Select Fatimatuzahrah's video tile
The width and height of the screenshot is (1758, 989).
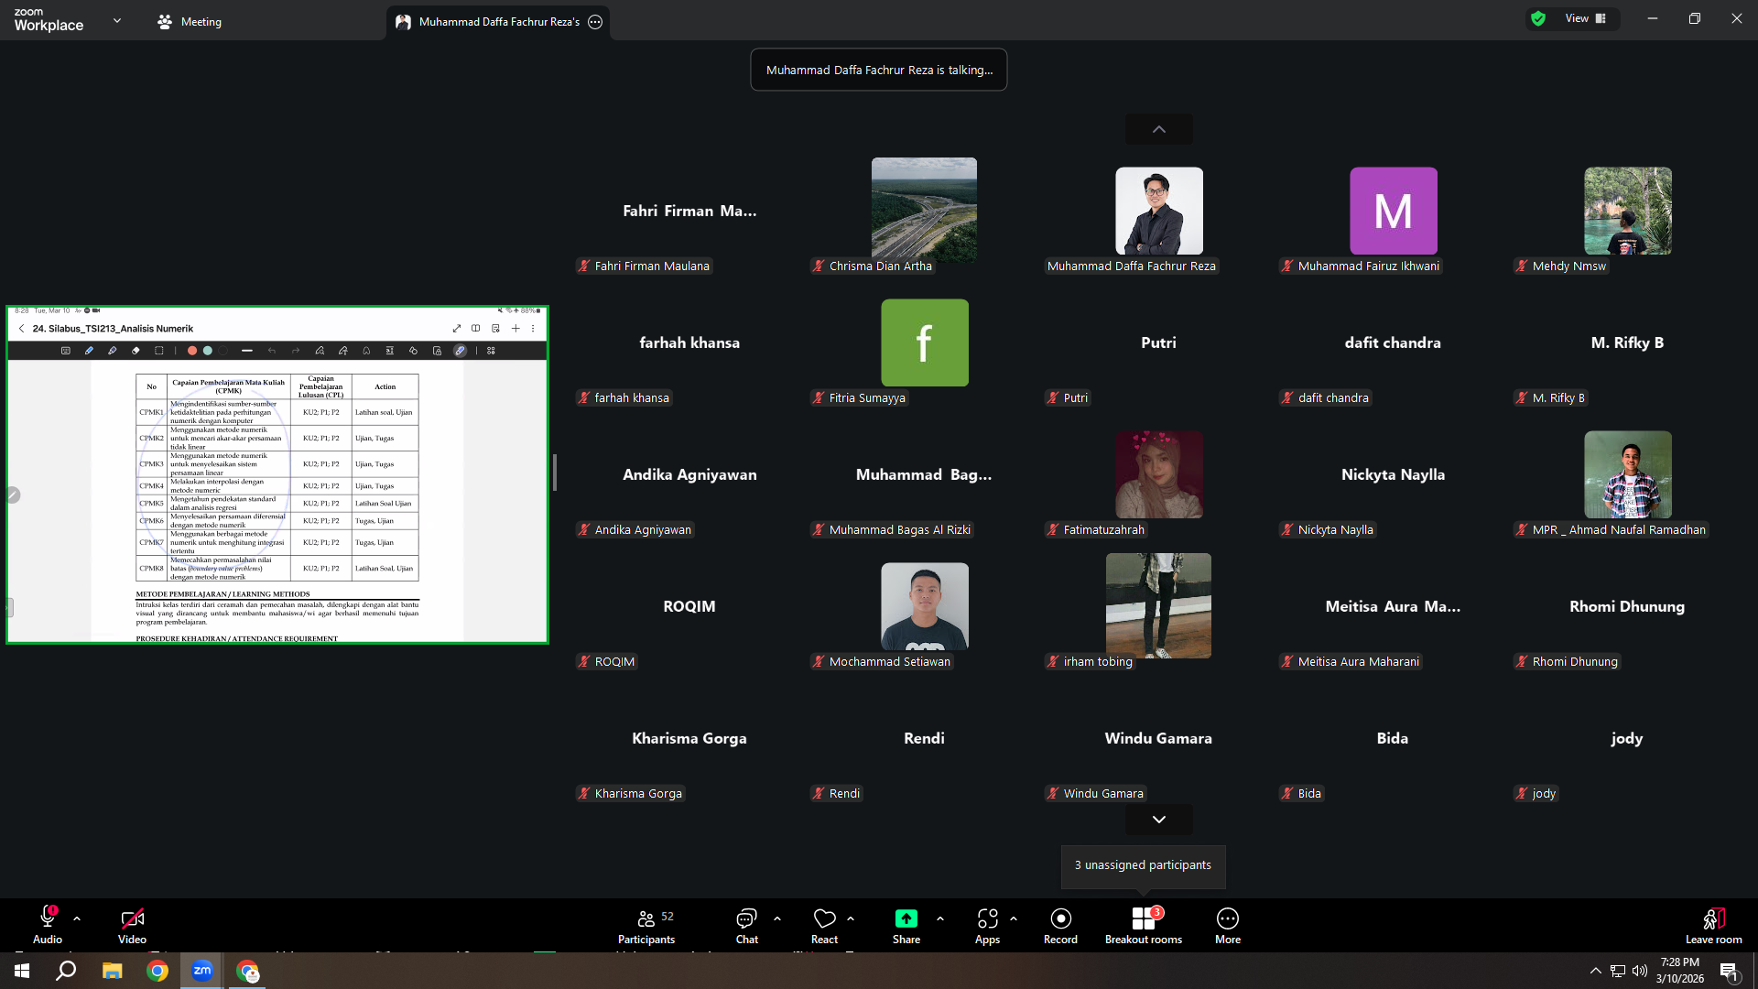(1158, 474)
